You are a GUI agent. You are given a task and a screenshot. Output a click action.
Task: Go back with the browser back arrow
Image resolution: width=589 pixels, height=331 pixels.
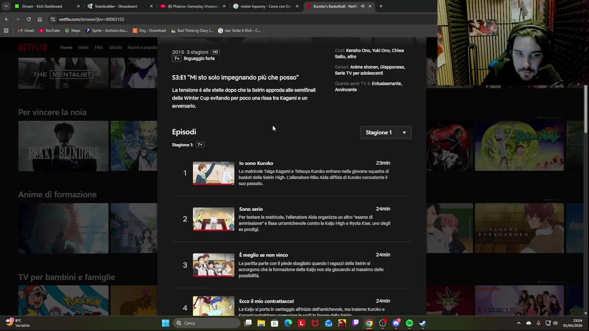[x=6, y=19]
